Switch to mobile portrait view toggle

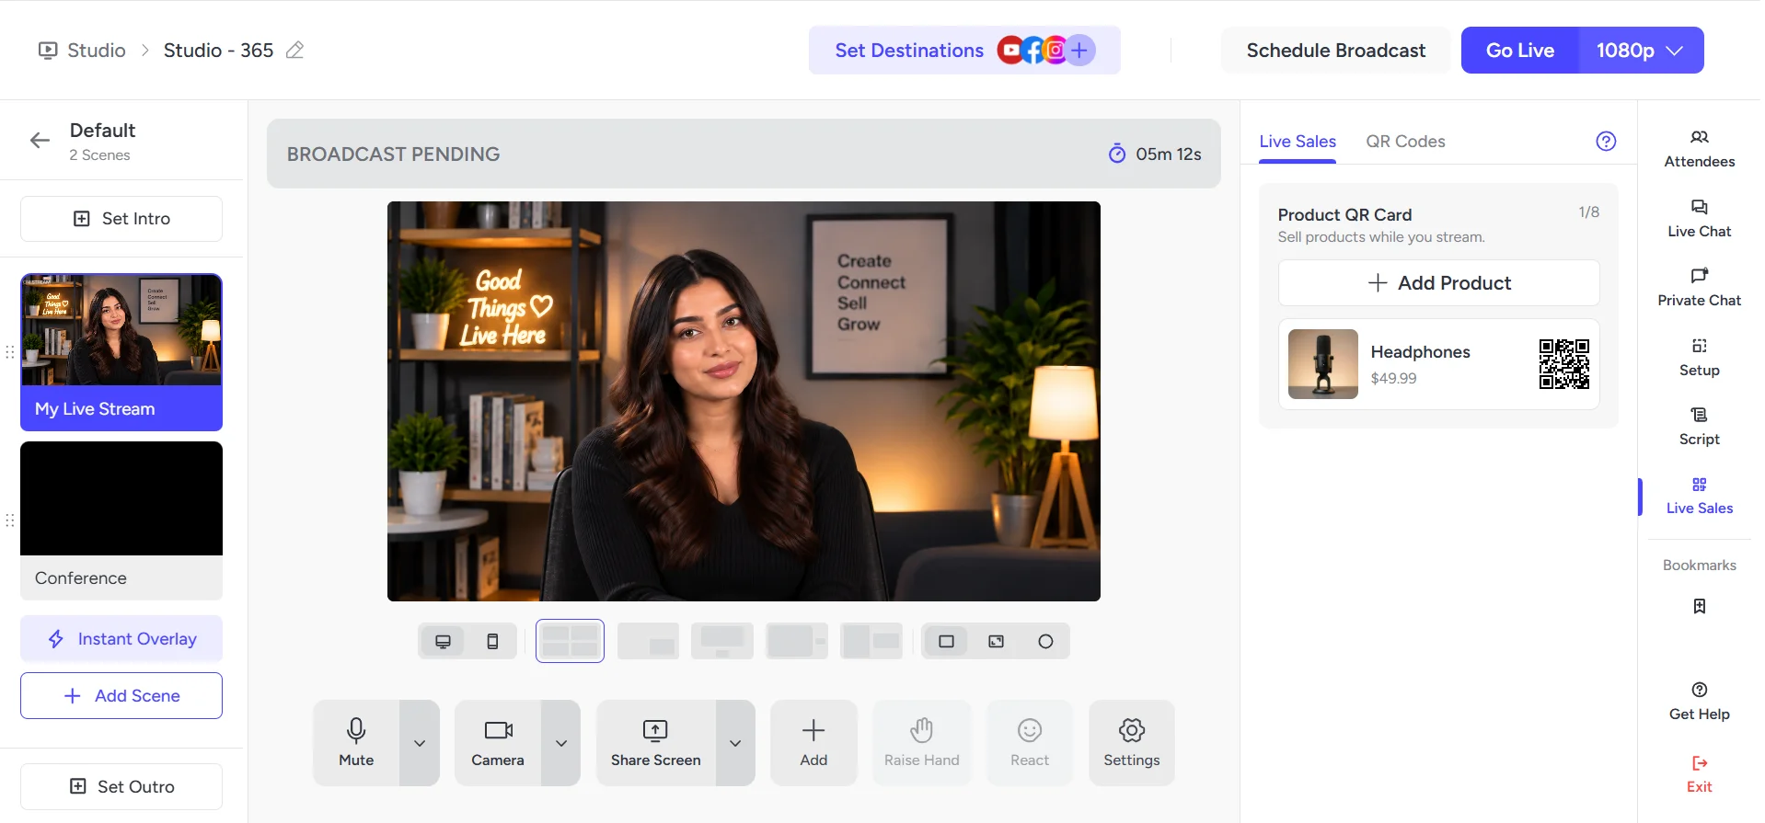point(492,641)
